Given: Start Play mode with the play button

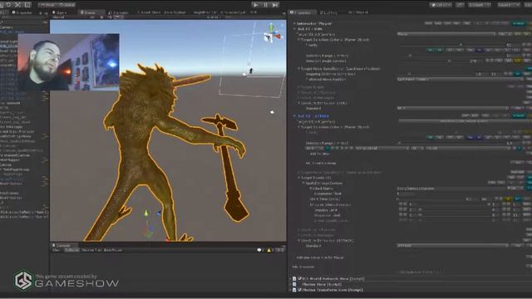Looking at the screenshot, I should pyautogui.click(x=256, y=5).
